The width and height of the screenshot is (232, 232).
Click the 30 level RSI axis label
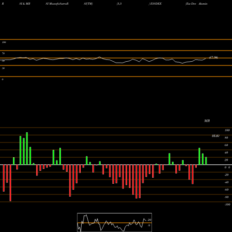pyautogui.click(x=3, y=68)
